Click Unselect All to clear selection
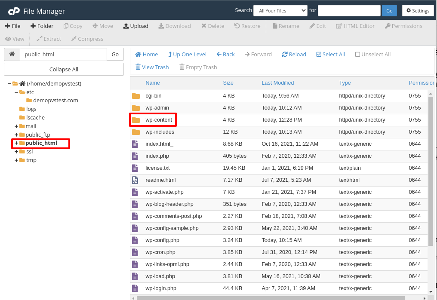437x300 pixels. point(373,54)
